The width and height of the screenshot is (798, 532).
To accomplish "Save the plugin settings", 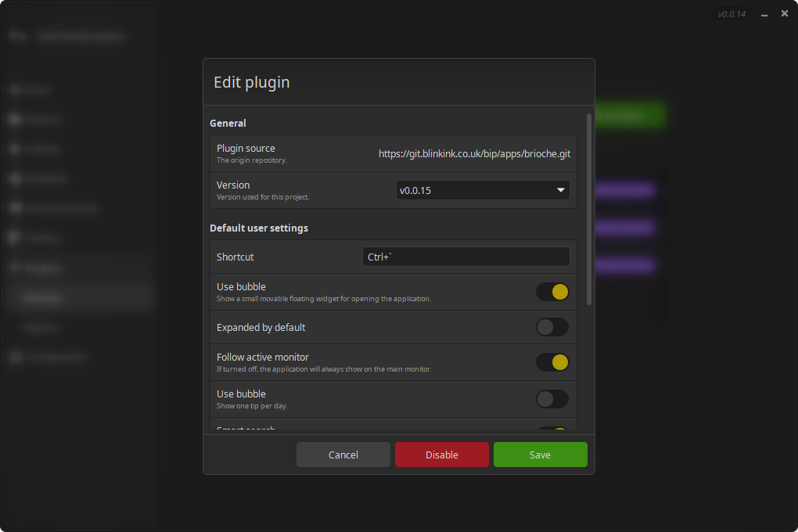I will click(x=540, y=455).
